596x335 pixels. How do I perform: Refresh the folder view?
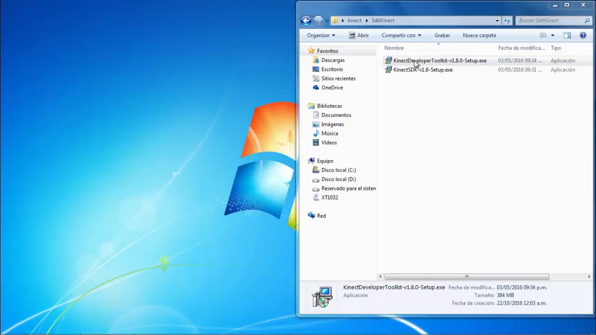click(x=507, y=20)
